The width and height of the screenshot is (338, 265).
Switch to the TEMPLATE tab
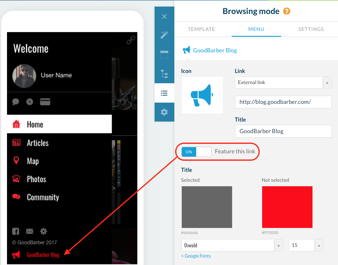[201, 29]
